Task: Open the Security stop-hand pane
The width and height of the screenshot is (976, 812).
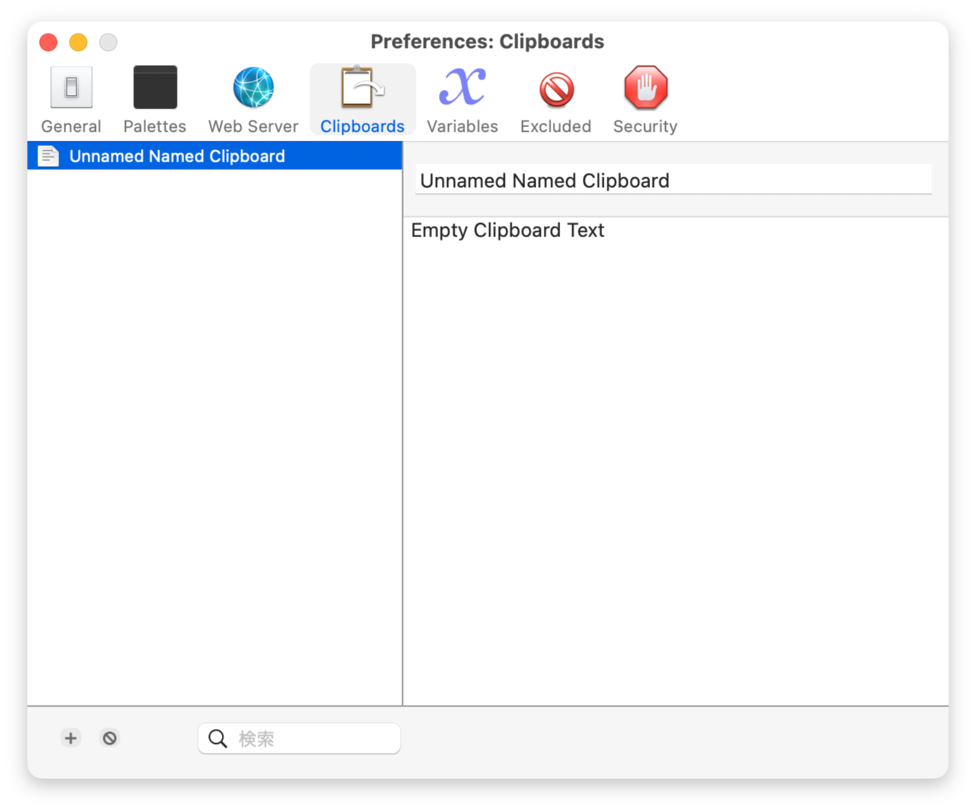Action: click(x=645, y=88)
